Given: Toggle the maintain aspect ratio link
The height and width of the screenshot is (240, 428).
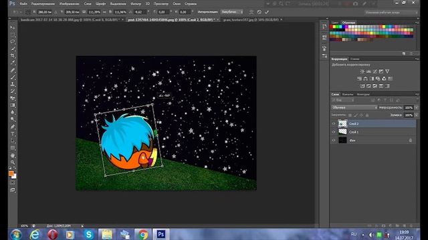Looking at the screenshot, I should click(104, 12).
